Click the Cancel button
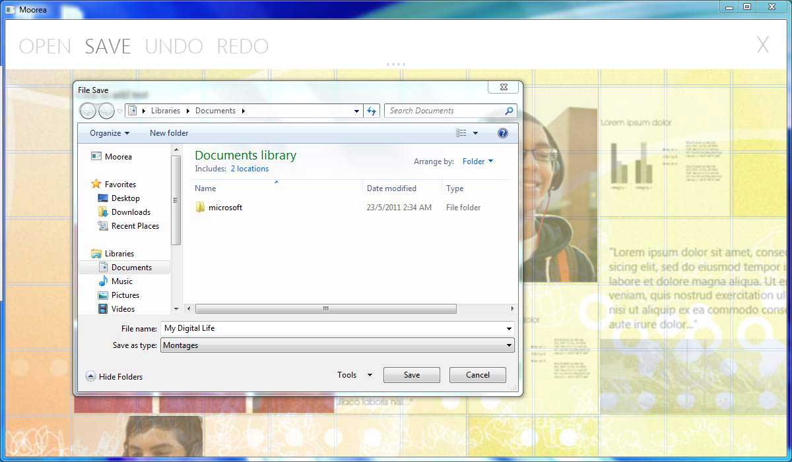Image resolution: width=792 pixels, height=462 pixels. click(478, 375)
